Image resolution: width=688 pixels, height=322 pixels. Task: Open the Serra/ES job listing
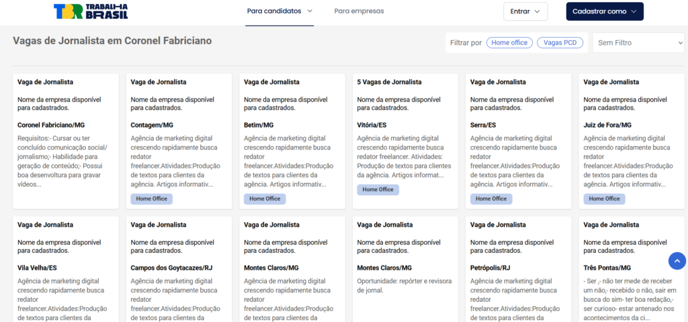[519, 141]
